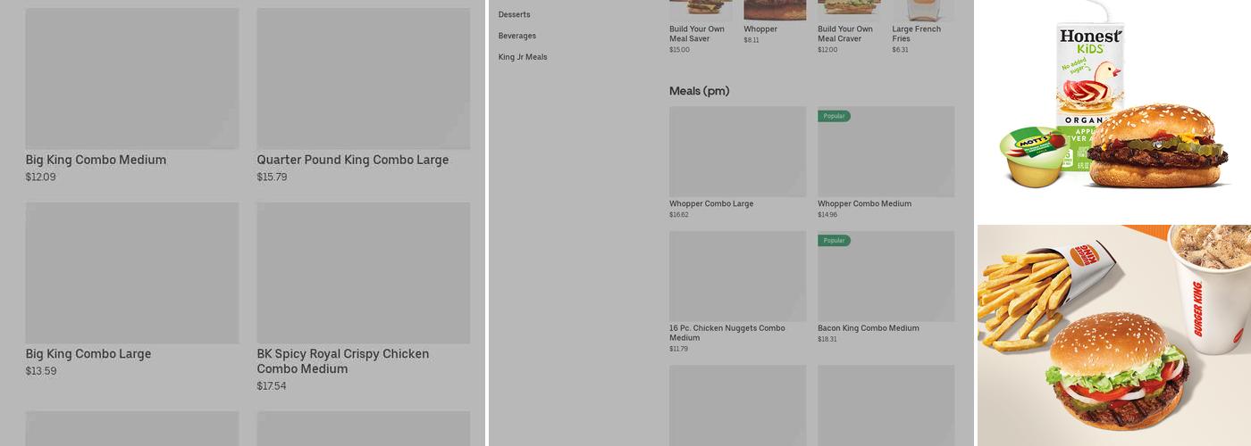The image size is (1251, 446).
Task: Open the Beverages menu category
Action: 517,36
